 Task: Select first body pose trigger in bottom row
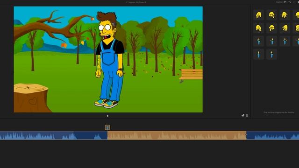258,54
